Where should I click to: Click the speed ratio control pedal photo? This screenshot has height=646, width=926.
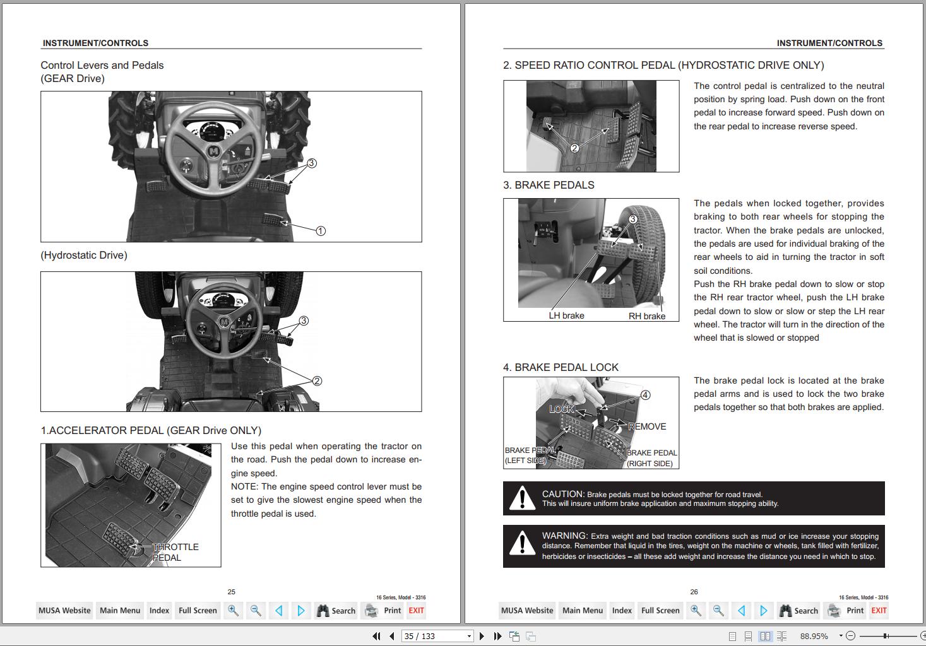point(591,126)
